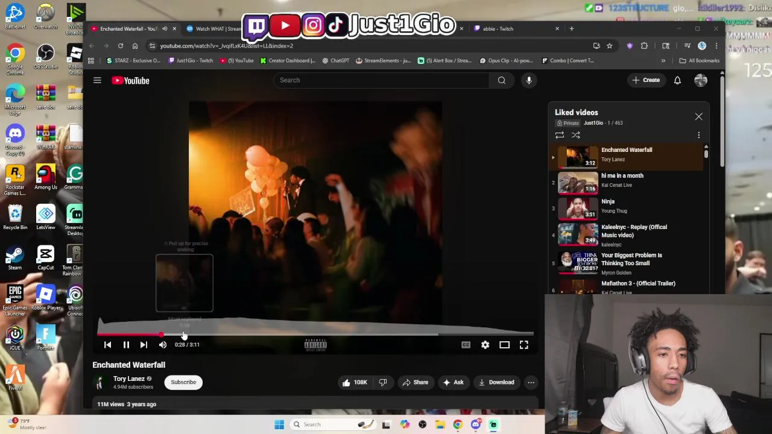Expand hidden bookmarks chevron
The width and height of the screenshot is (772, 434).
663,60
